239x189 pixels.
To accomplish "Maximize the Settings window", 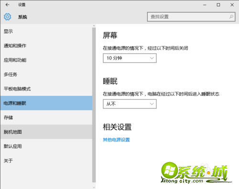I will click(x=218, y=5).
